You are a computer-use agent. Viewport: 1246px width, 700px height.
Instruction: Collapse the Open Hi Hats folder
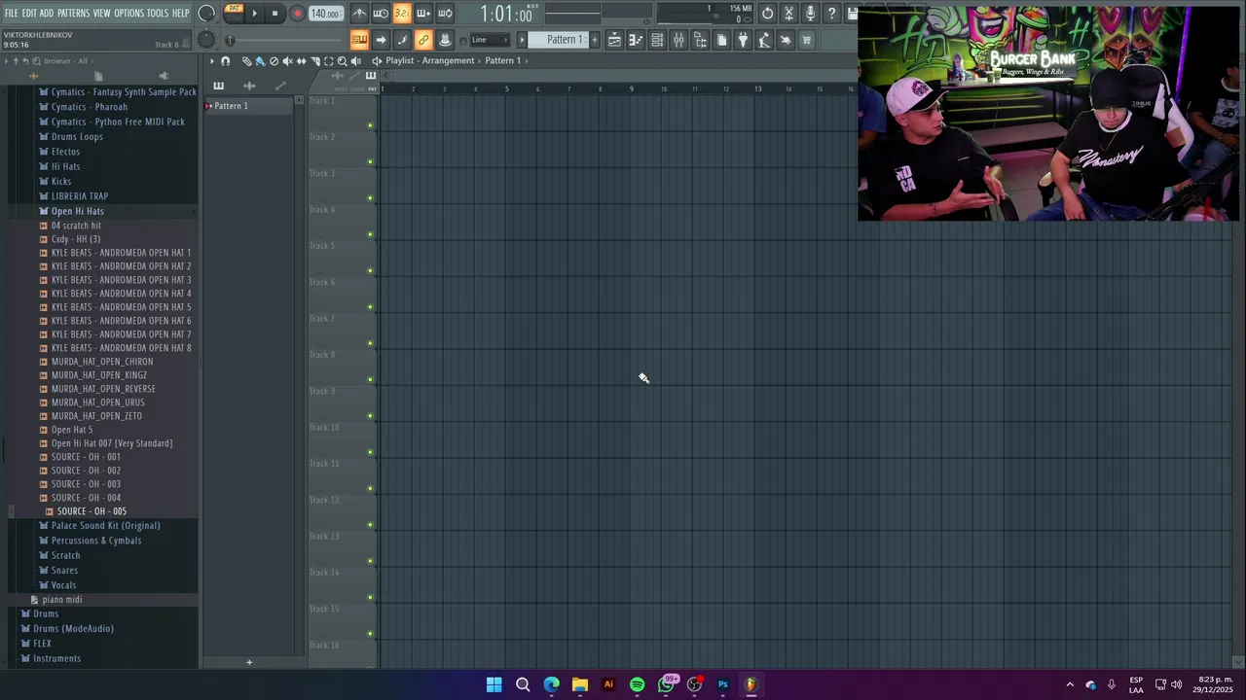pos(77,211)
